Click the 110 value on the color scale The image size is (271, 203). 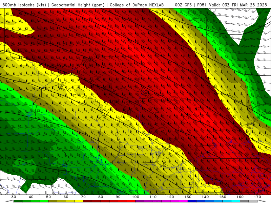(153, 197)
